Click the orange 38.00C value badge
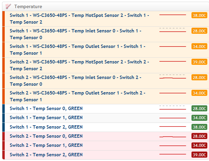209x161 pixels. click(199, 15)
